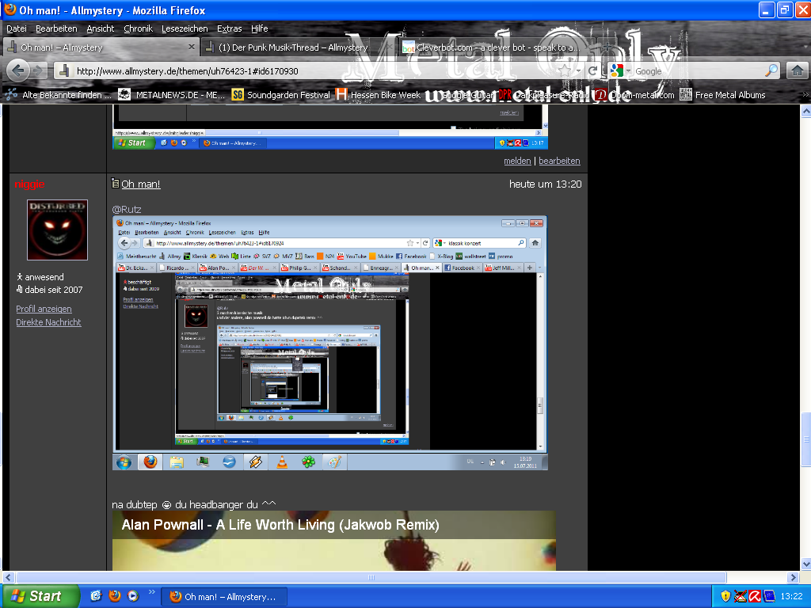Click the Alan Pownall video title

click(280, 525)
